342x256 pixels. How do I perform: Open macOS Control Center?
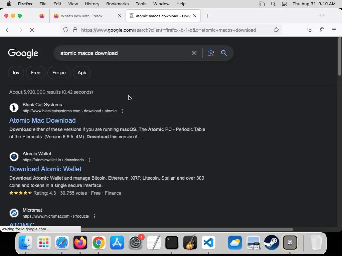(284, 4)
